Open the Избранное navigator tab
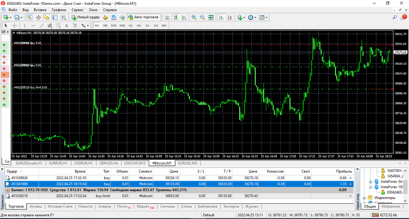 point(391,206)
